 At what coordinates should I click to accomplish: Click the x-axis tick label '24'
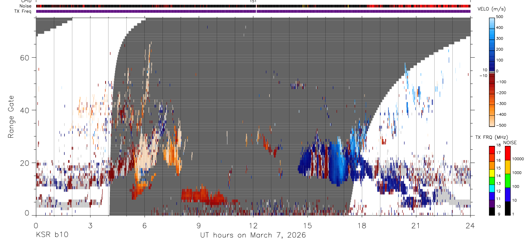pyautogui.click(x=470, y=225)
